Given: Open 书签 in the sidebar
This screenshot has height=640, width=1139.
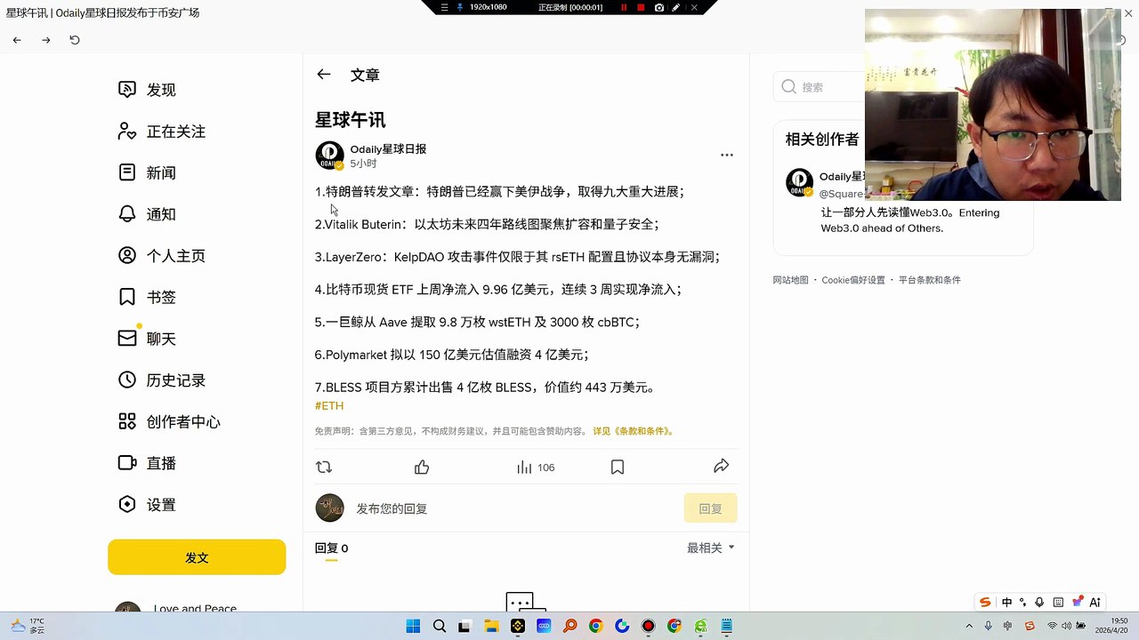Looking at the screenshot, I should 148,297.
